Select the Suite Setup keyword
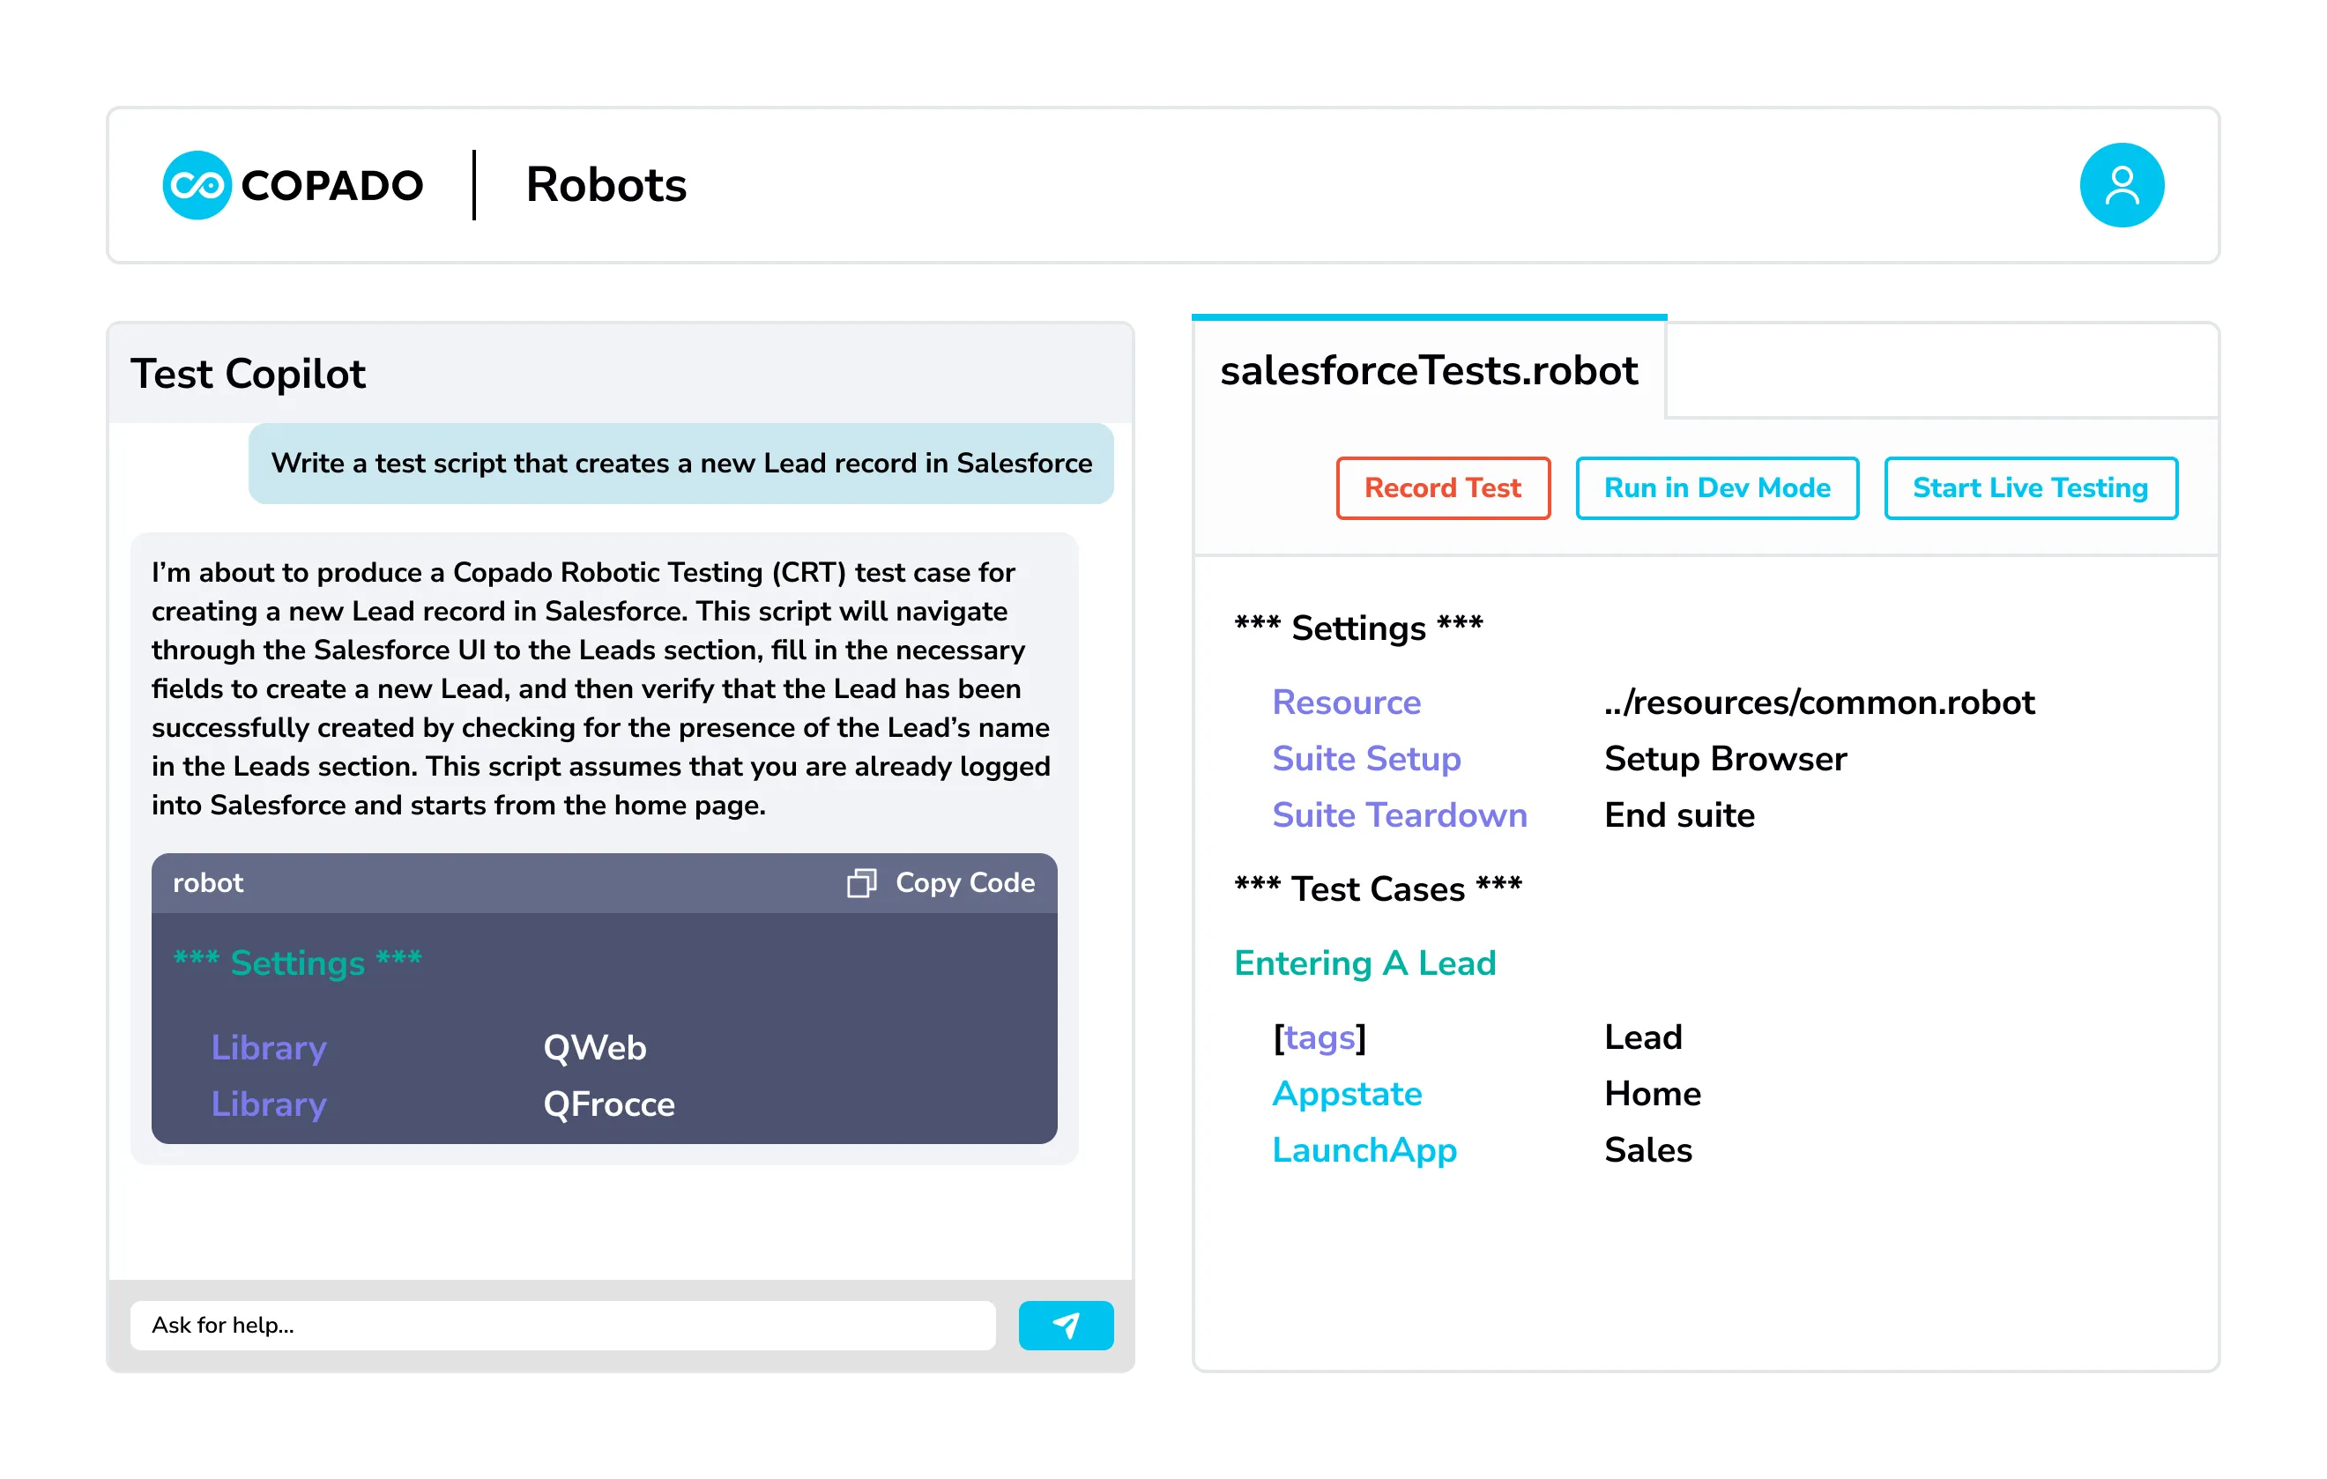Screen dimensions: 2327x1479 1366,759
